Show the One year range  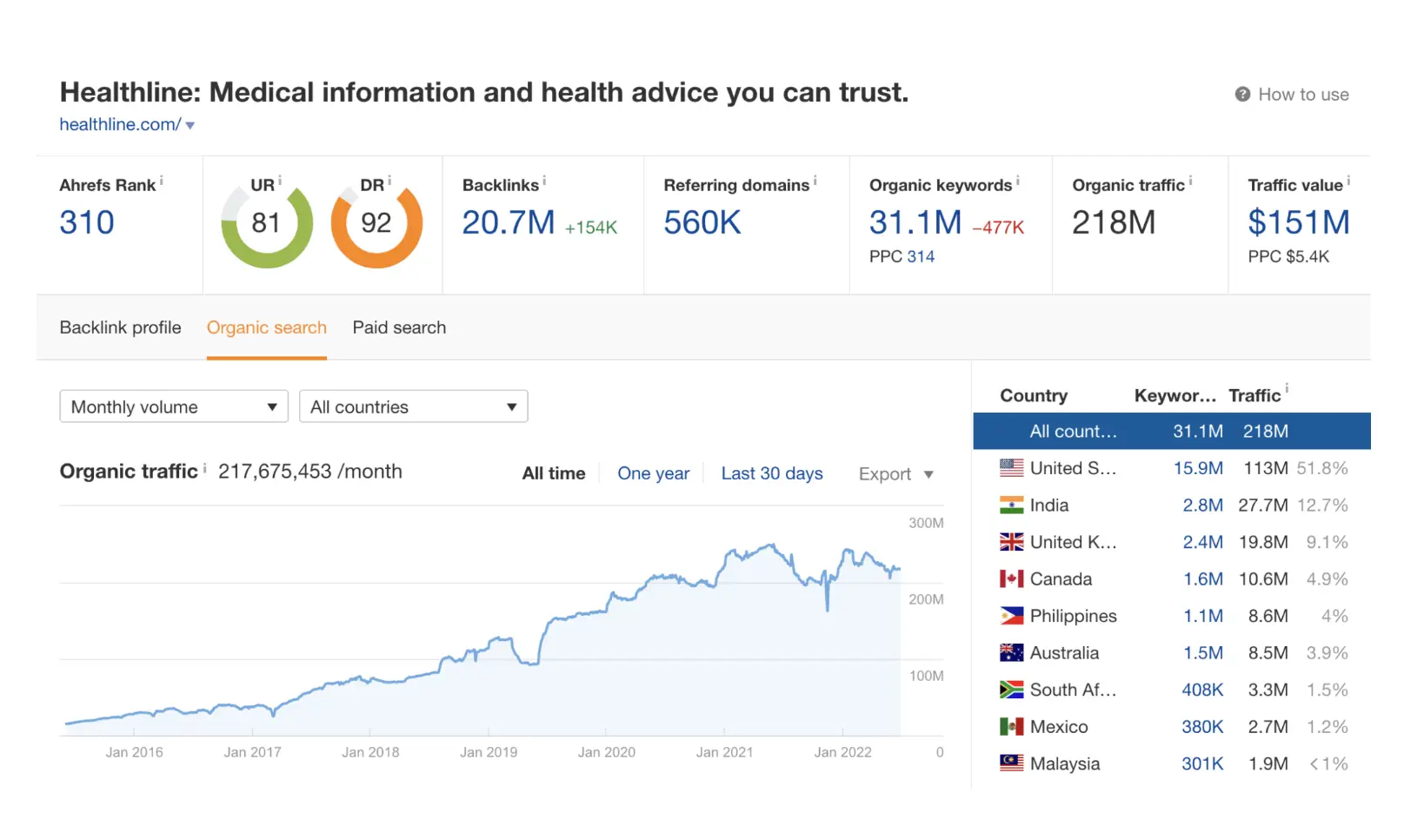[654, 473]
